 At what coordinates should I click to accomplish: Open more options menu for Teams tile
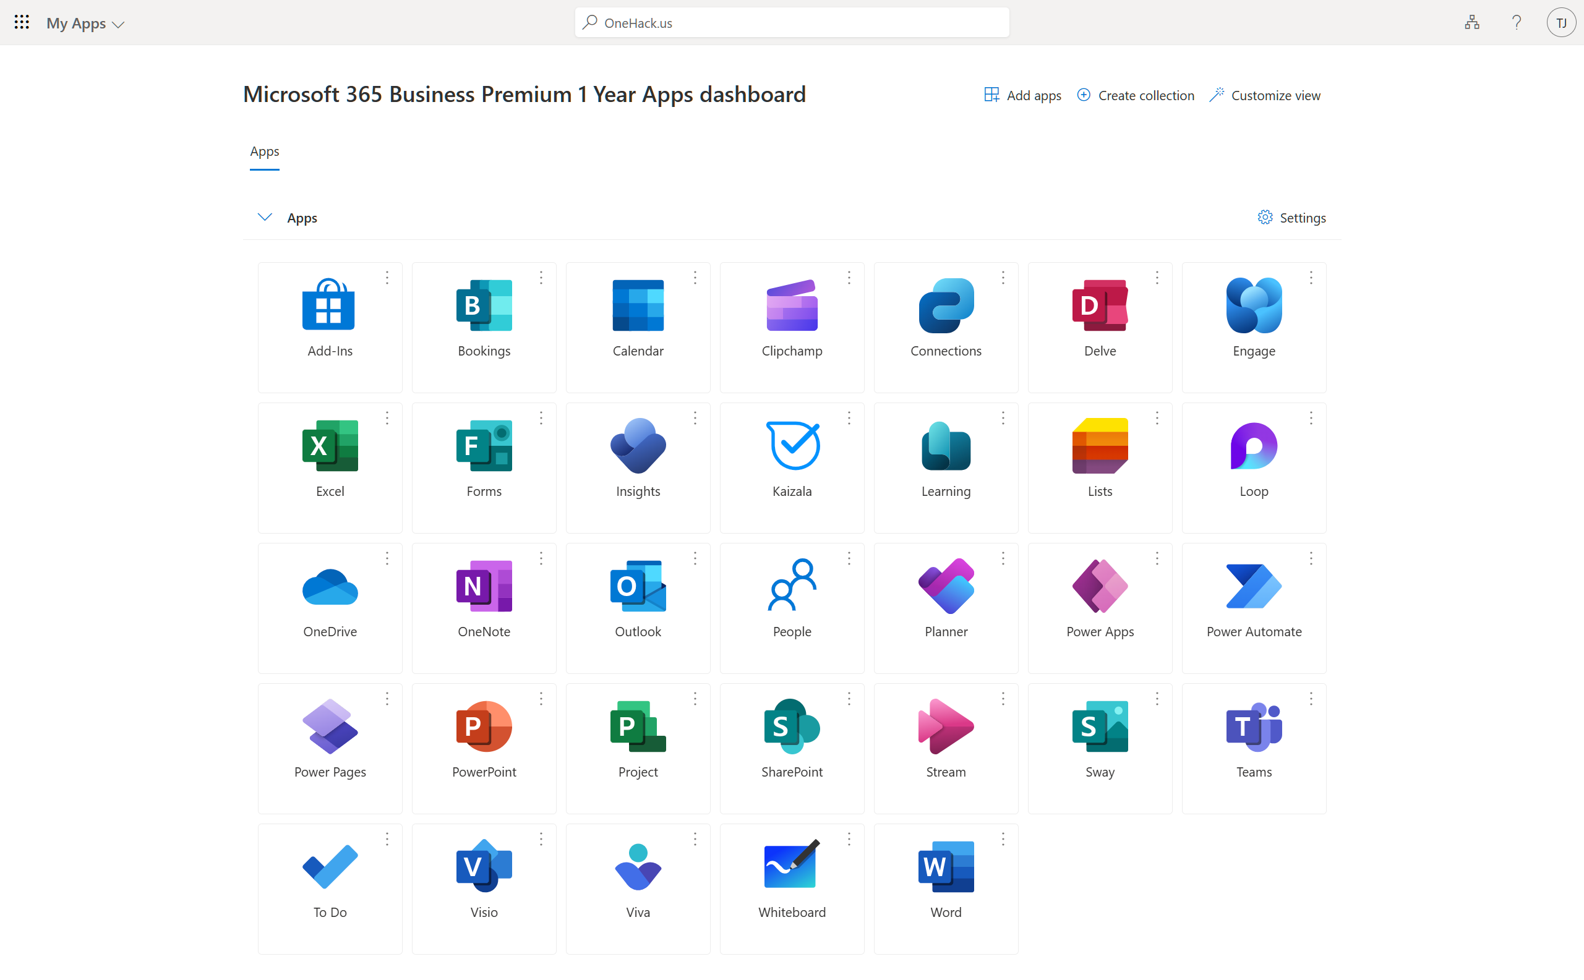[x=1311, y=699]
